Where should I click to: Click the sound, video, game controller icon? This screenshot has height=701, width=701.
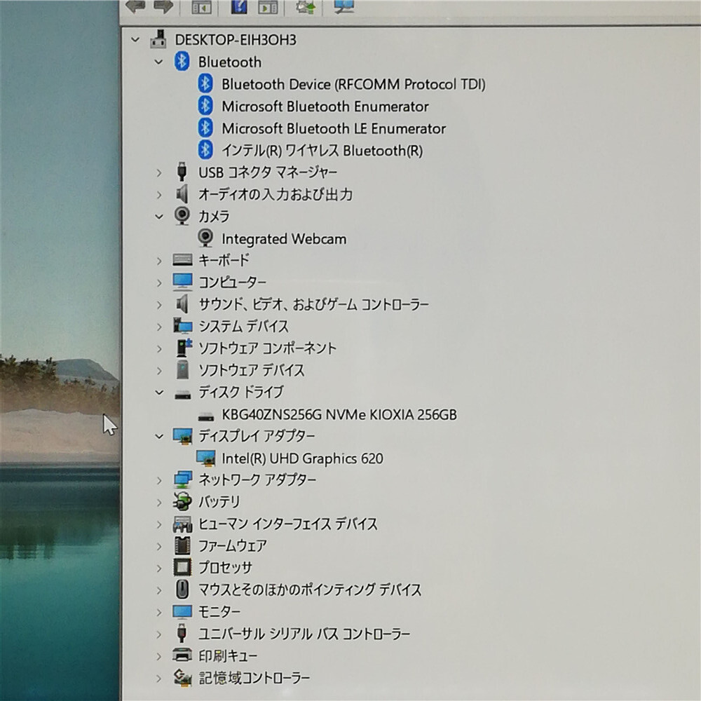pyautogui.click(x=182, y=304)
